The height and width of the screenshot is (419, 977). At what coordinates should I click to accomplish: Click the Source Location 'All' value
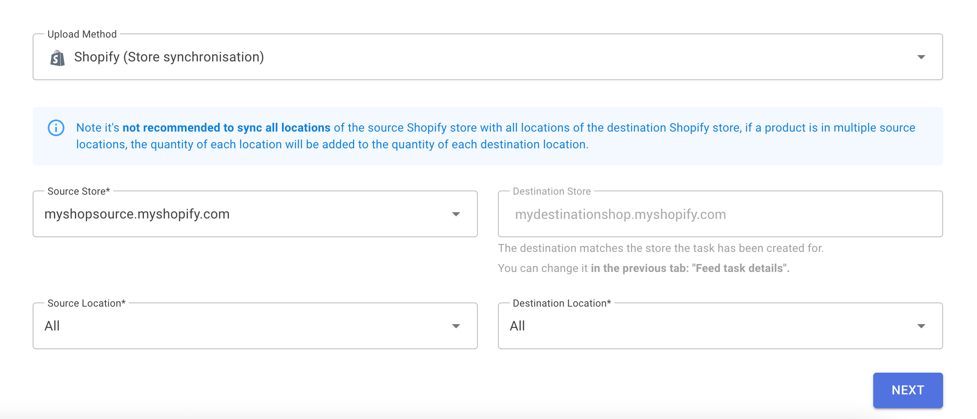click(52, 326)
